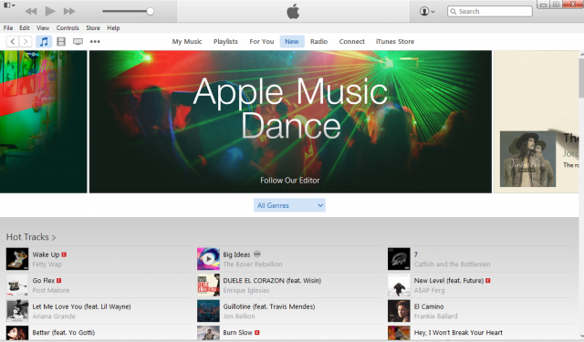Go forward using the right arrow button
The width and height of the screenshot is (584, 342).
click(26, 41)
